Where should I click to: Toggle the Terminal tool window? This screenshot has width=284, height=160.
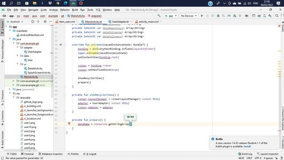click(28, 154)
